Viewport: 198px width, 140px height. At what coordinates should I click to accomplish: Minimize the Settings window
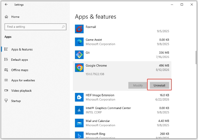[172, 5]
